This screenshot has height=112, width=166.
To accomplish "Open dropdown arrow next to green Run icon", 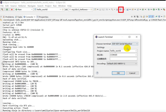I will pyautogui.click(x=156, y=10).
